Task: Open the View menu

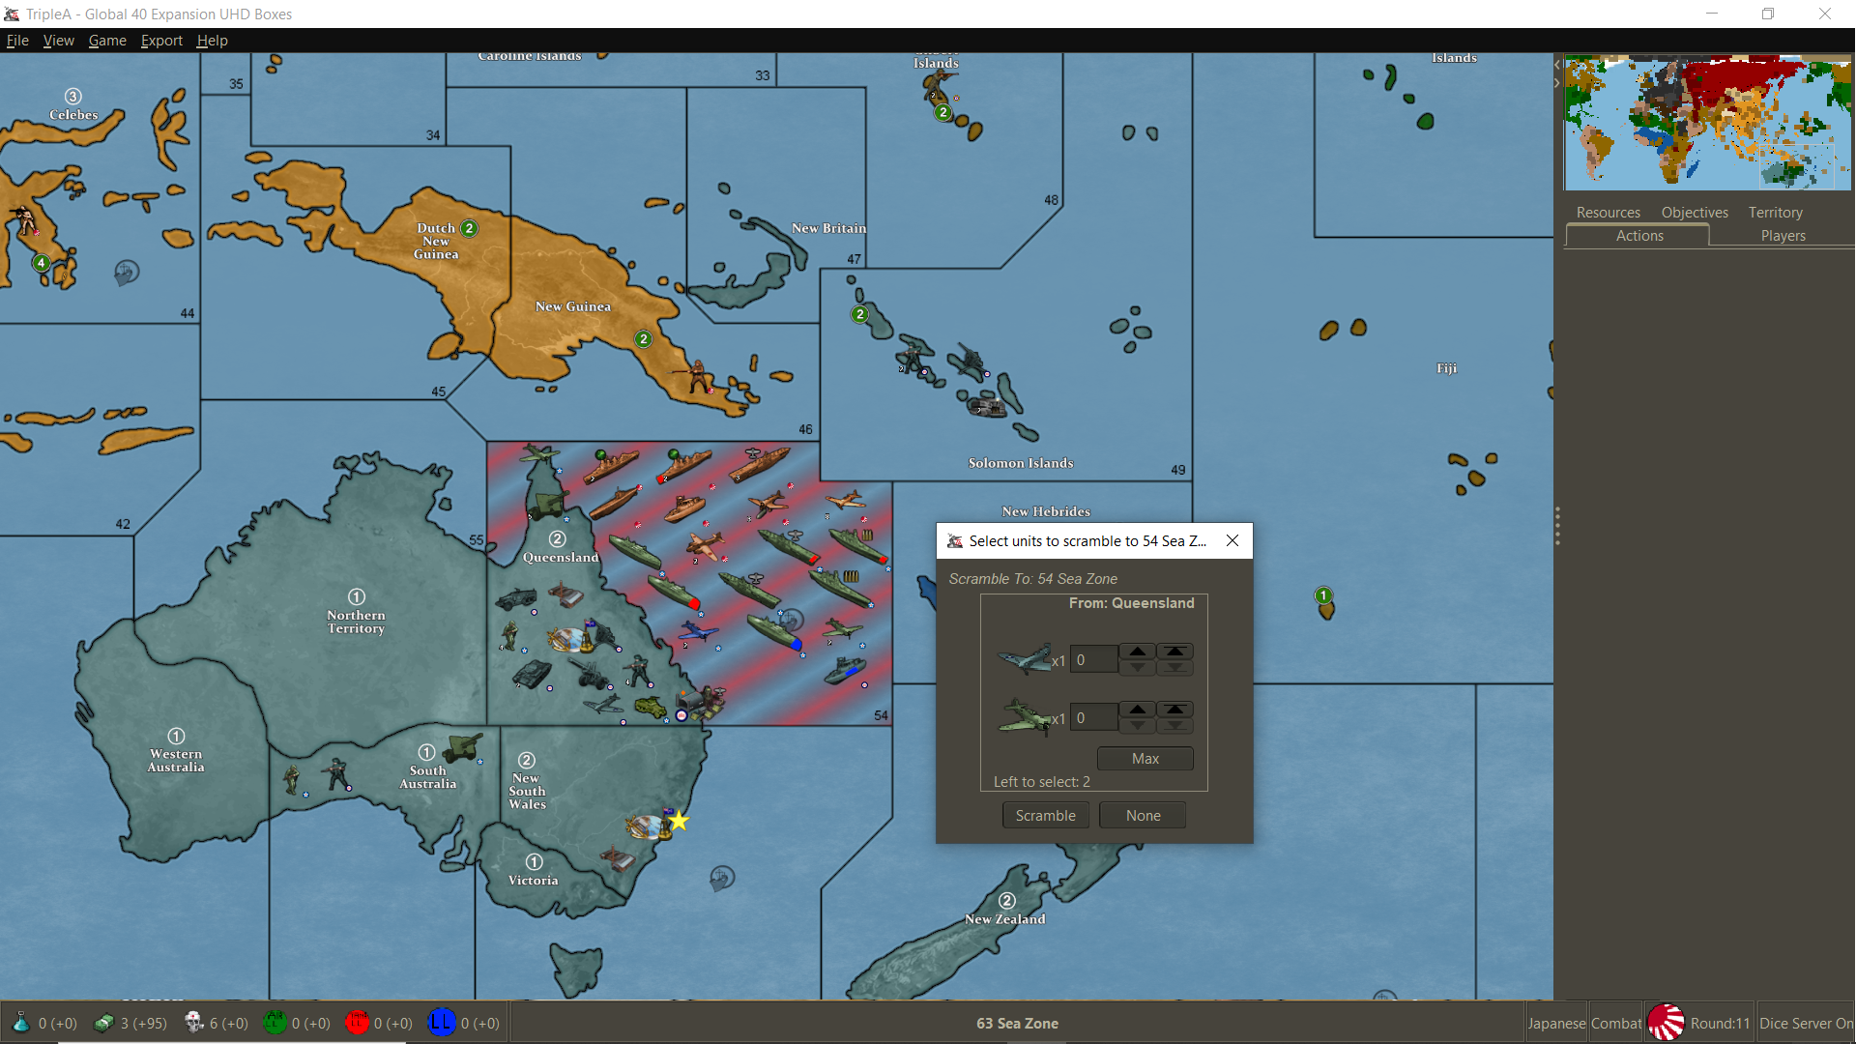Action: coord(58,41)
